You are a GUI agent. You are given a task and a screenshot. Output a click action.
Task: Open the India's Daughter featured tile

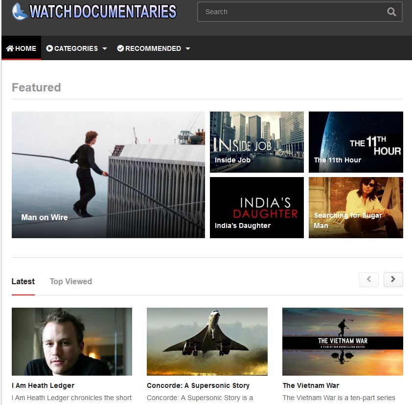[257, 208]
